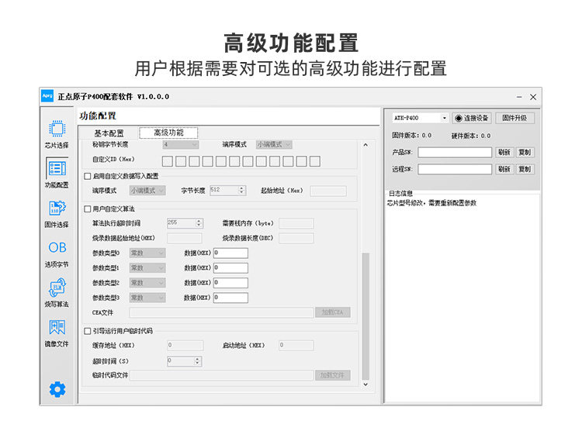Click the 硬件版本: 0.0 label
The width and height of the screenshot is (582, 448).
[x=471, y=136]
